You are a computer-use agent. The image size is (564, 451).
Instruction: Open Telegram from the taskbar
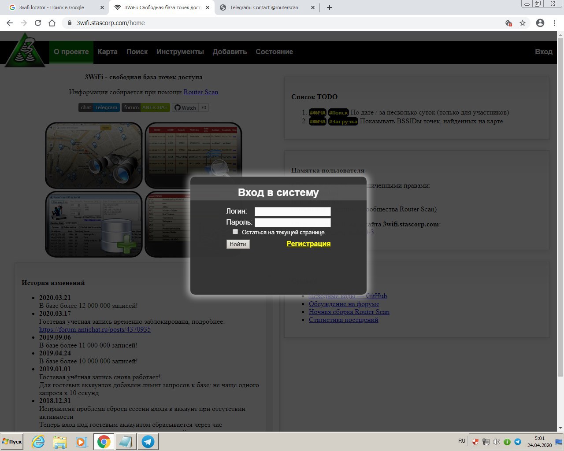(x=148, y=442)
